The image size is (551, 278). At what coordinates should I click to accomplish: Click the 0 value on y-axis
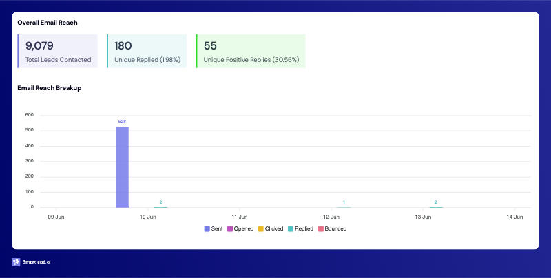(32, 207)
